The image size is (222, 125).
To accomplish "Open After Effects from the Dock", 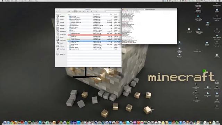I will 75,122.
